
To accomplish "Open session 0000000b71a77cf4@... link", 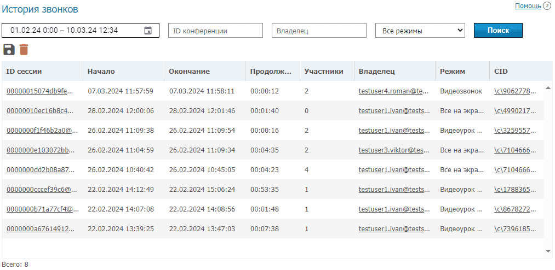I will [x=43, y=209].
